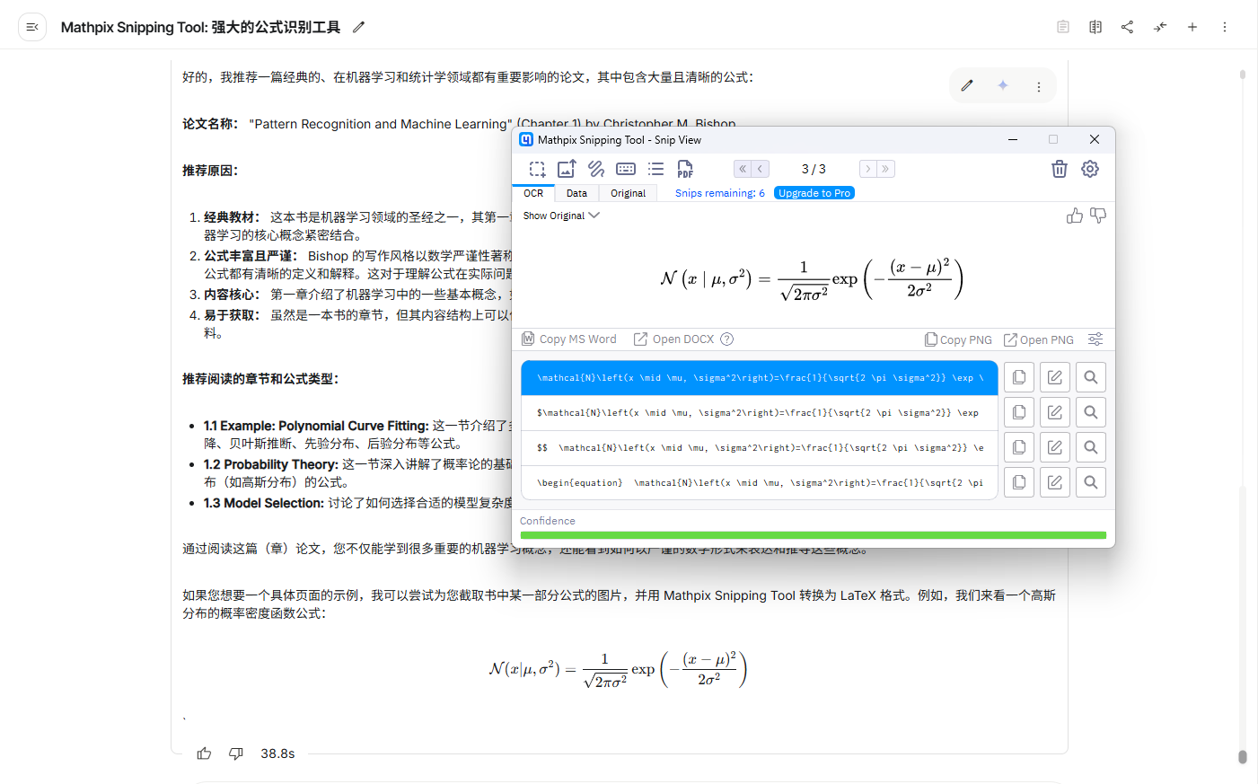
Task: Start a new chat with plus icon
Action: click(1192, 27)
